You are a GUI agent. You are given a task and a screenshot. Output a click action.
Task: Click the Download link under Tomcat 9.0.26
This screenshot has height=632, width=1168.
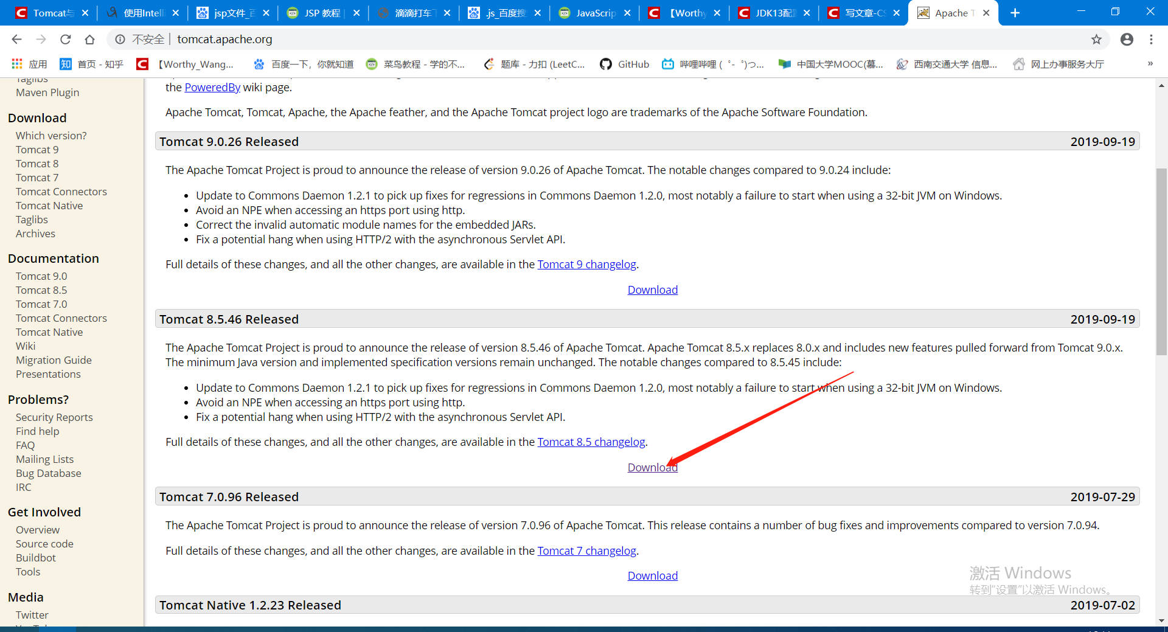(653, 290)
